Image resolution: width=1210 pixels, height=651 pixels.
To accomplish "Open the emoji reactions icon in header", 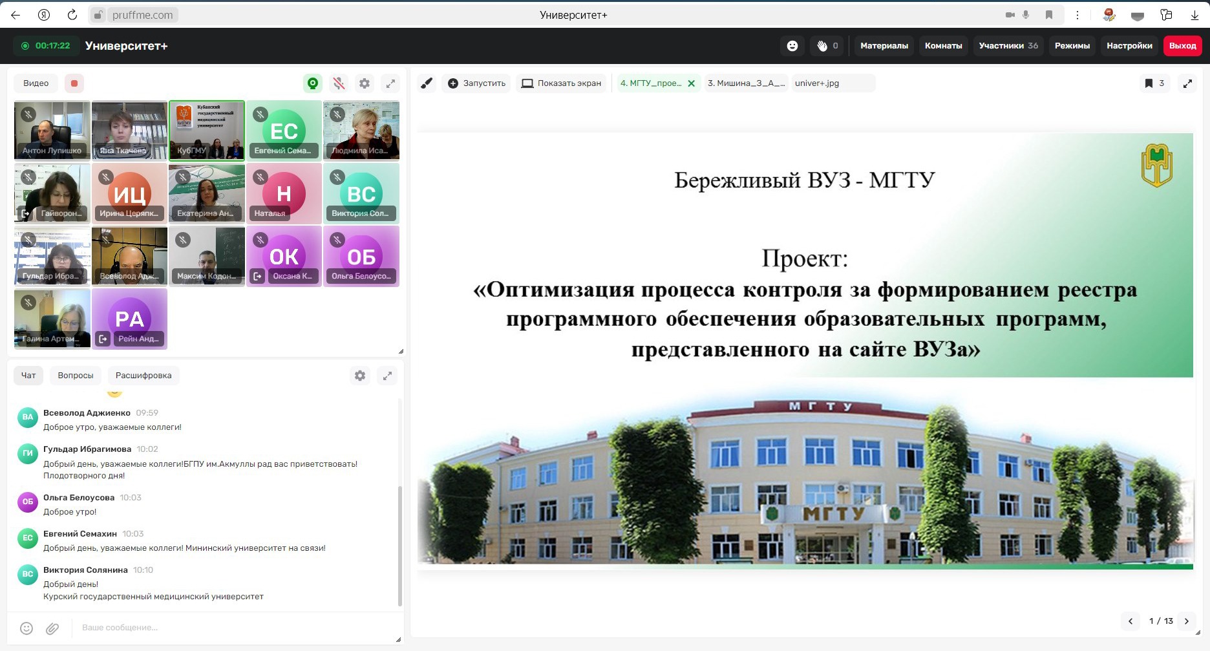I will [792, 46].
